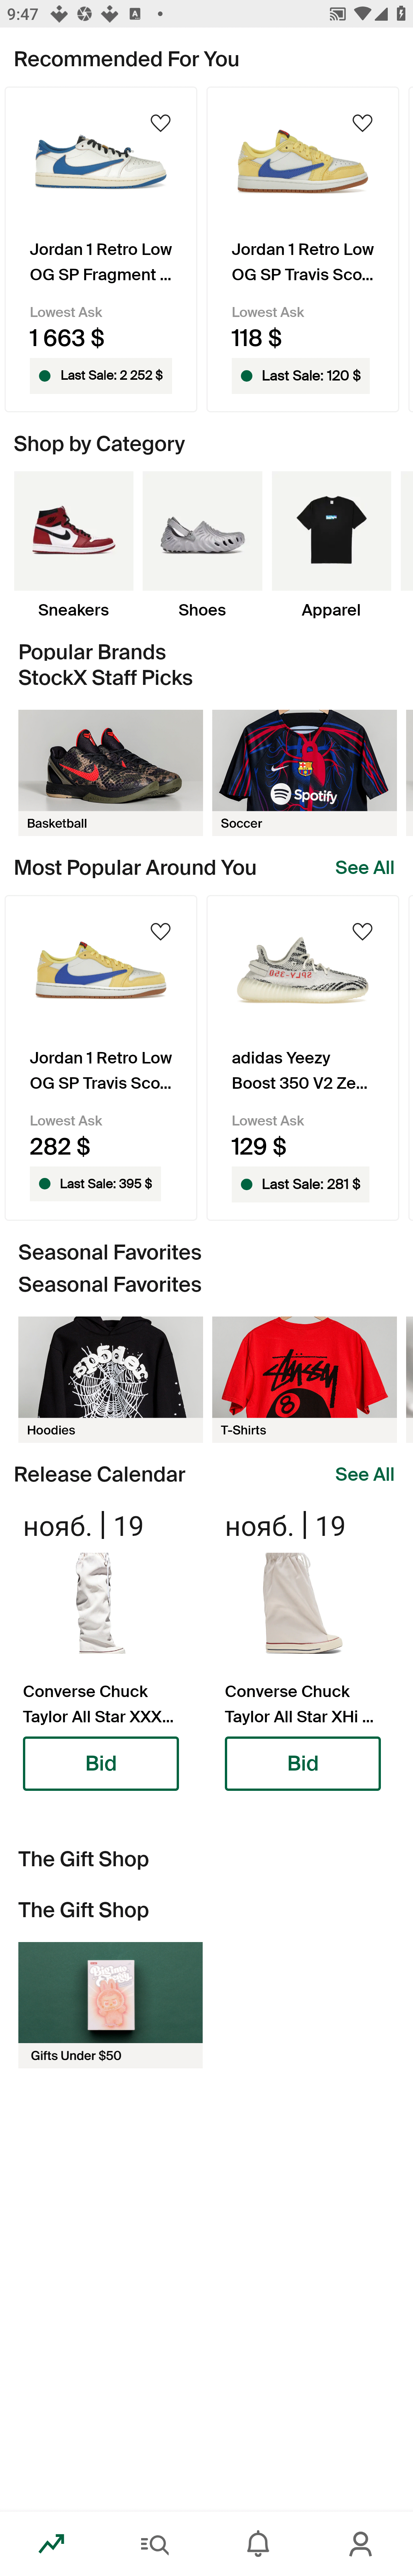
Task: Open the Apparel category
Action: pyautogui.click(x=331, y=545)
